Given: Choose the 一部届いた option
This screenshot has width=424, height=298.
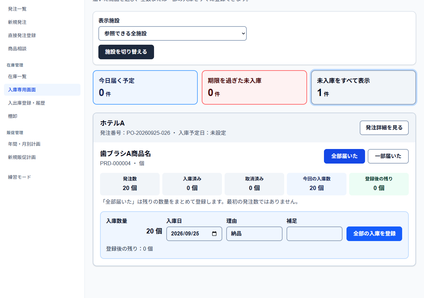Looking at the screenshot, I should (388, 156).
